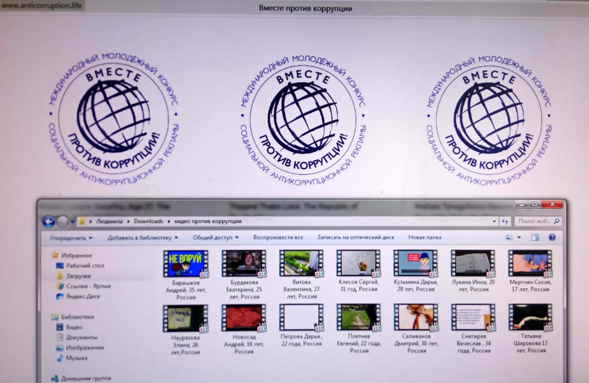
Task: Create a folder with Новая папка
Action: tap(424, 238)
